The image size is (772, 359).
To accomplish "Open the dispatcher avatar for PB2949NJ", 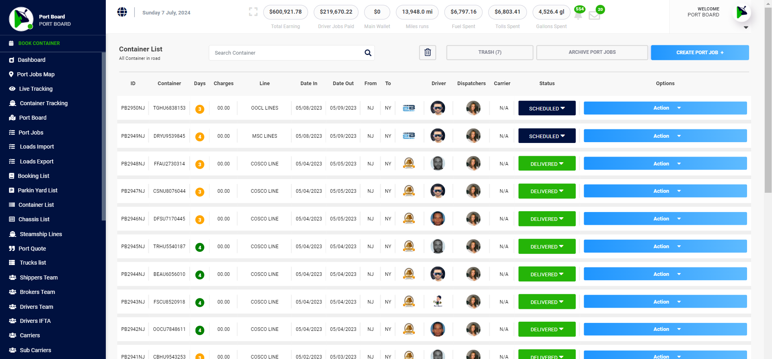I will click(x=473, y=136).
